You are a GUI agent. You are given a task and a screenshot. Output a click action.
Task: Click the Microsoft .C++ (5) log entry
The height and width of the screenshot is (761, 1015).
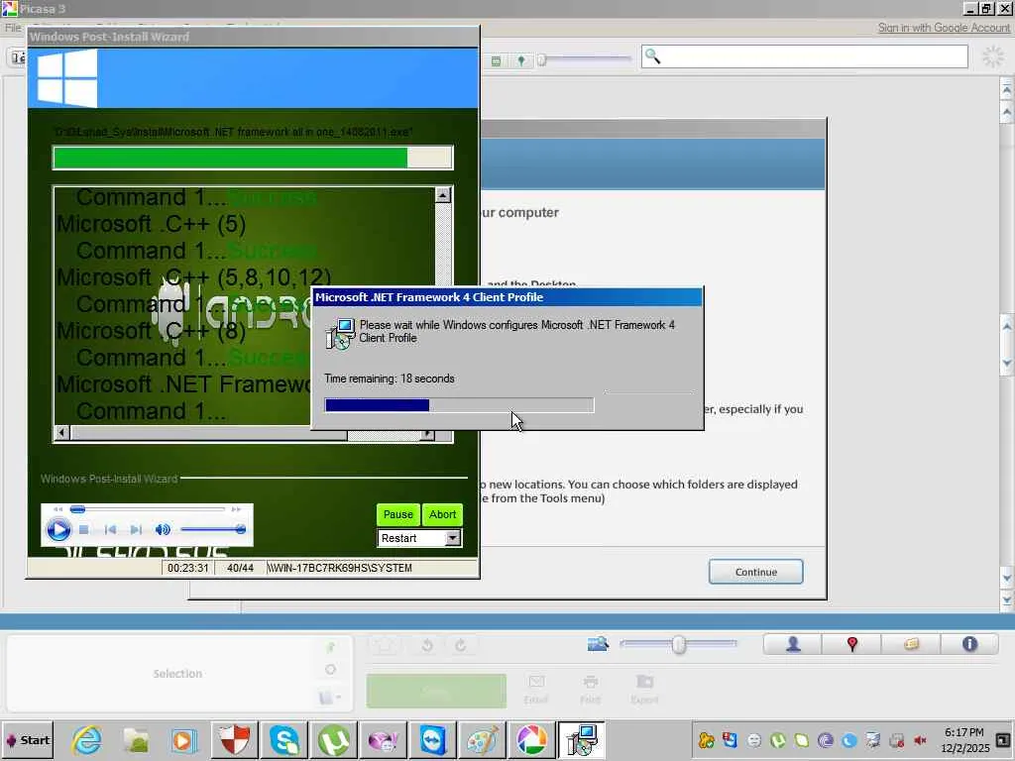coord(151,224)
